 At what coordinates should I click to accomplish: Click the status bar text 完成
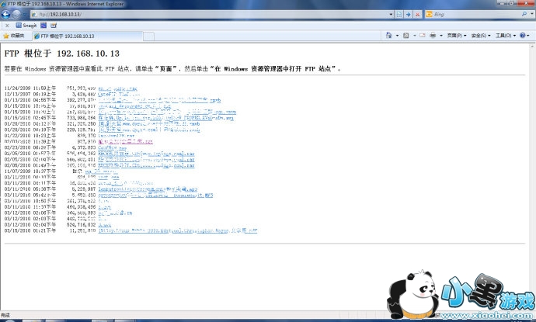5,315
